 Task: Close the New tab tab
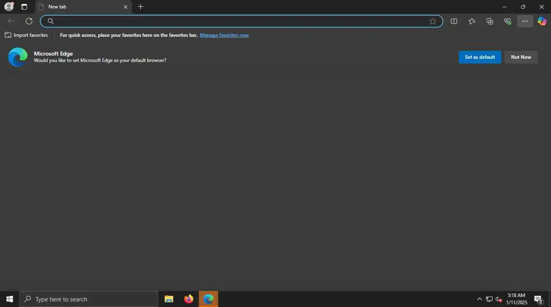point(125,7)
